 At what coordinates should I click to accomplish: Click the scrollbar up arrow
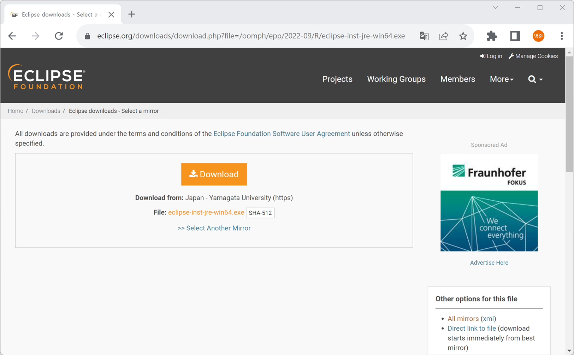[569, 53]
